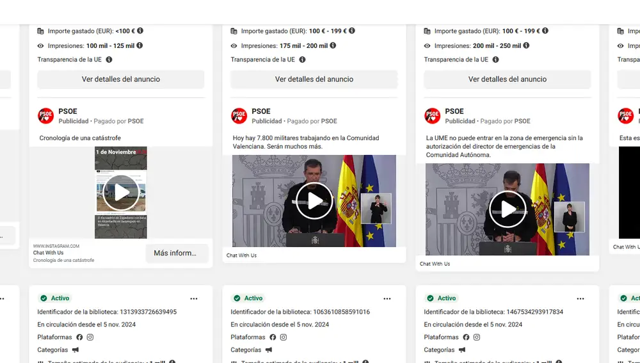
Task: Play the '7.800 militares' press conference video
Action: pos(314,200)
